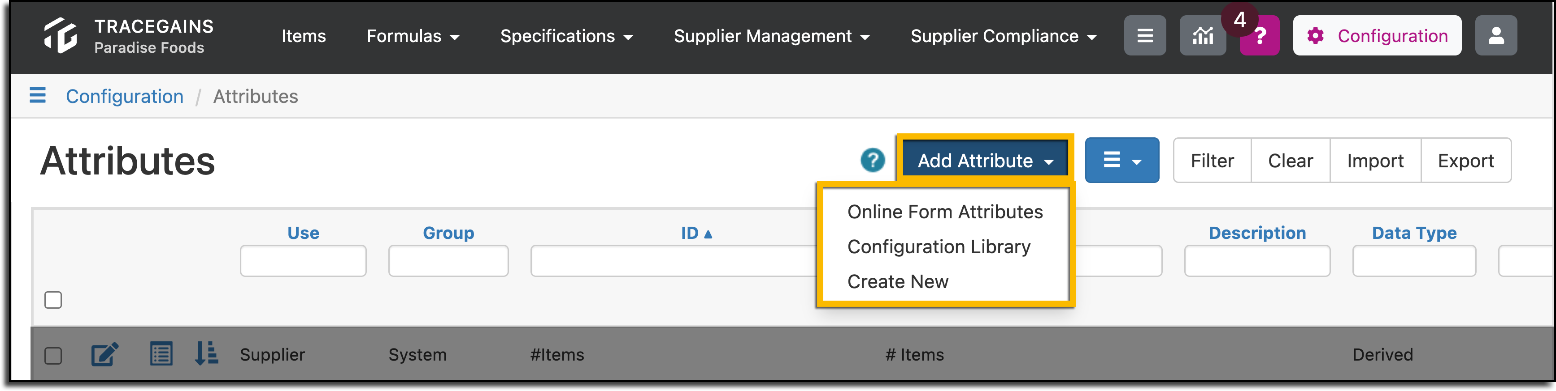Click the blue help circle beside Add Attribute

(x=872, y=160)
